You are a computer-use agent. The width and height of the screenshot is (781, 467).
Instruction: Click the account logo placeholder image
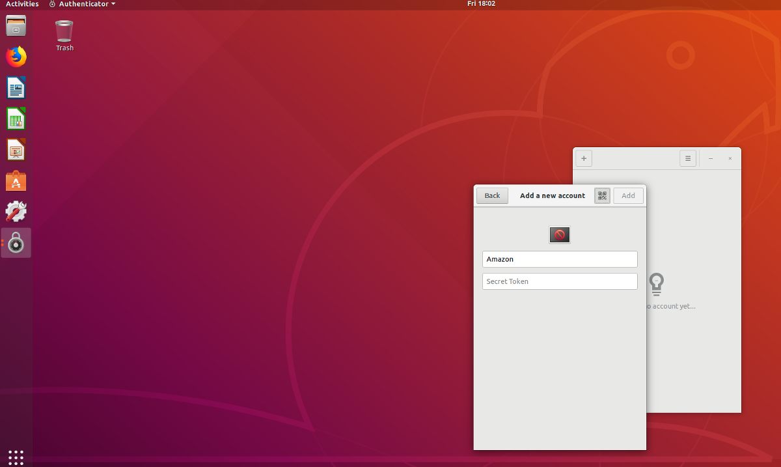coord(560,235)
